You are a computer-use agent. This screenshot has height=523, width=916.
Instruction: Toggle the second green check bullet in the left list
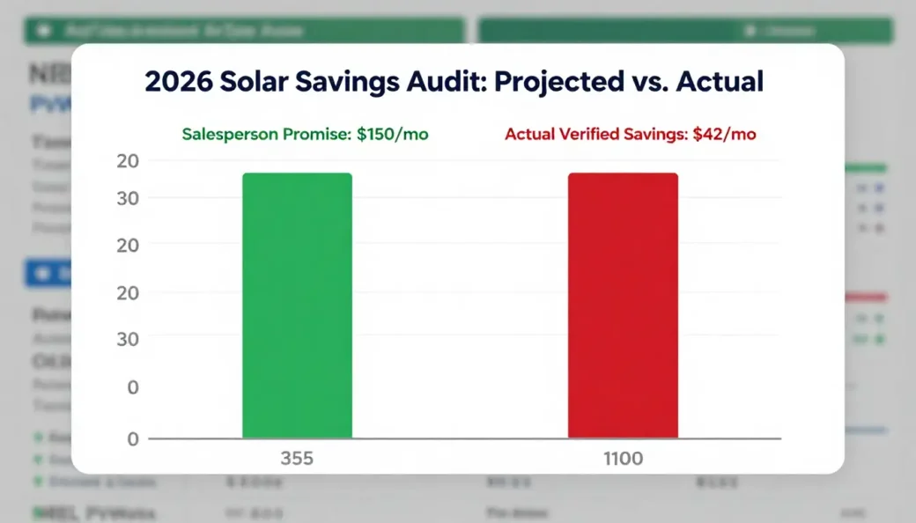[39, 459]
